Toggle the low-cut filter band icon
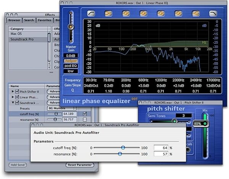Viewport: 229px width, 179px height. (x=91, y=14)
